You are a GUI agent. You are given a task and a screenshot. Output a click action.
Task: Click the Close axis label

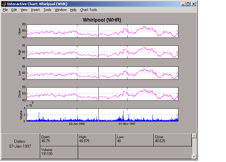pos(20,94)
